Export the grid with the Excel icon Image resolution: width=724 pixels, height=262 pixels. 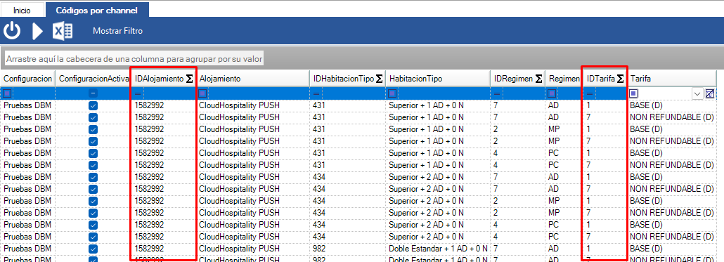[63, 31]
